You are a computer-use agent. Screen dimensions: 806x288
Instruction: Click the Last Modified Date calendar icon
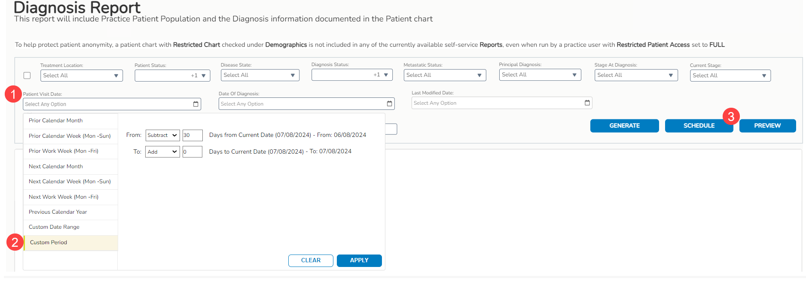pyautogui.click(x=587, y=103)
